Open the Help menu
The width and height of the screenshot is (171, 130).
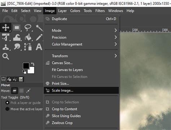(130, 11)
